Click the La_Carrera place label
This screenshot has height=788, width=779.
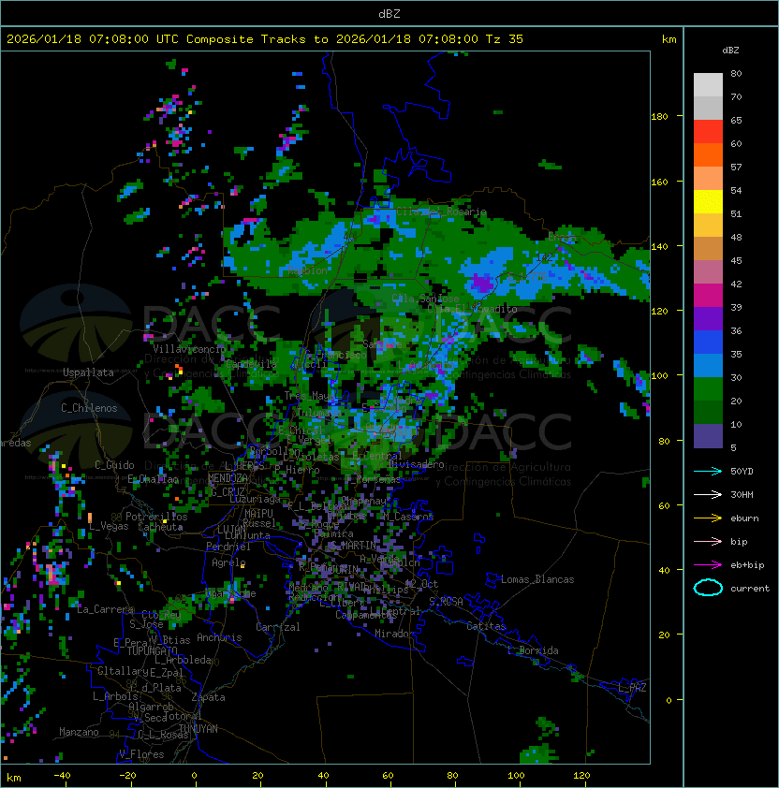click(106, 609)
